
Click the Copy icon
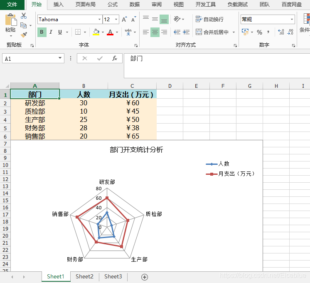point(23,25)
